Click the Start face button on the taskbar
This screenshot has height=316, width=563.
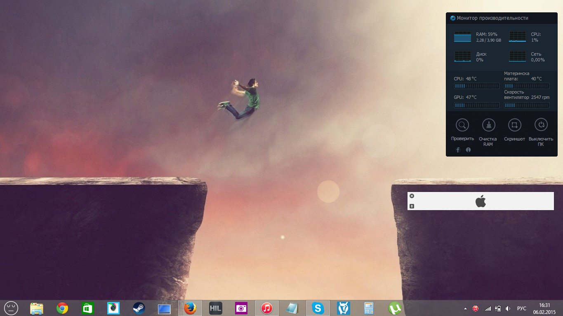tap(11, 308)
